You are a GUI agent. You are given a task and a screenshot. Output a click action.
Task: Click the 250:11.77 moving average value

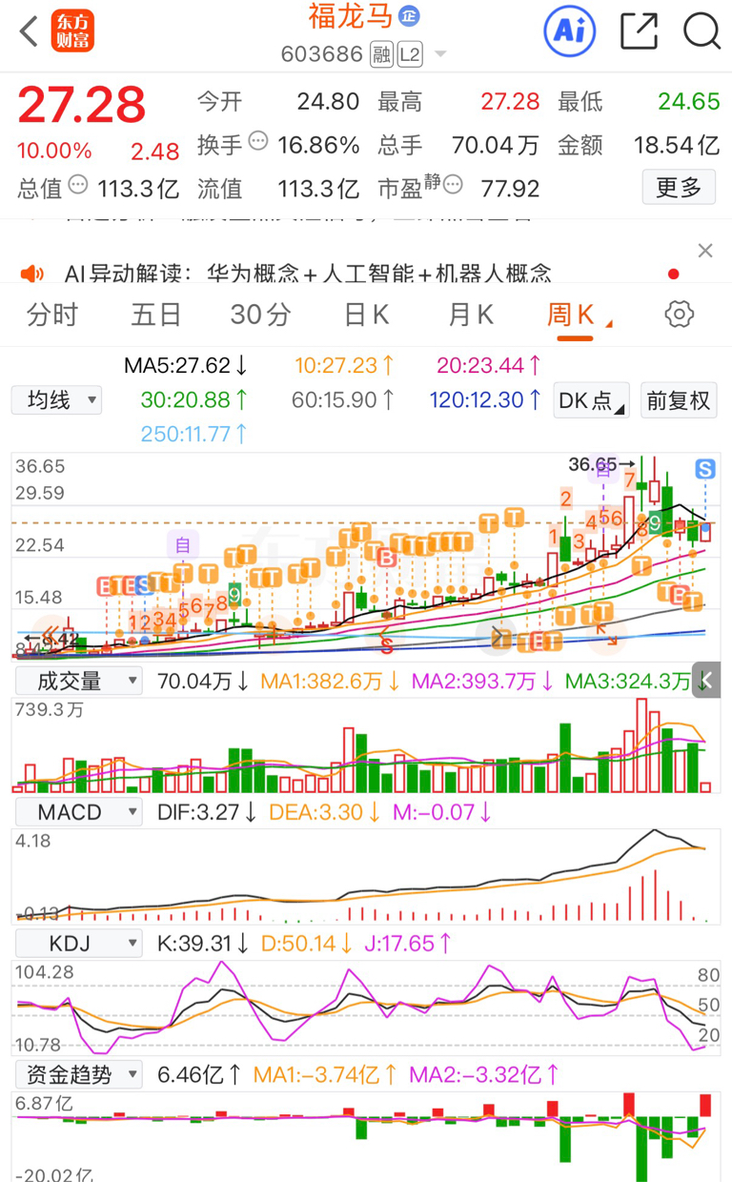coord(195,434)
